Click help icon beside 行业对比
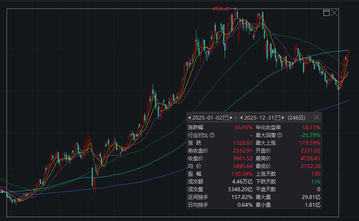Image resolution: width=359 pixels, height=221 pixels. click(x=212, y=135)
